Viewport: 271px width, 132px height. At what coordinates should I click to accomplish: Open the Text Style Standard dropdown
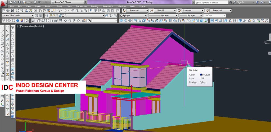(x=147, y=11)
